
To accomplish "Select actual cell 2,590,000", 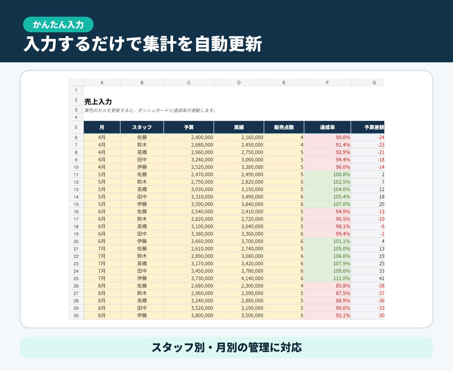I will [239, 293].
